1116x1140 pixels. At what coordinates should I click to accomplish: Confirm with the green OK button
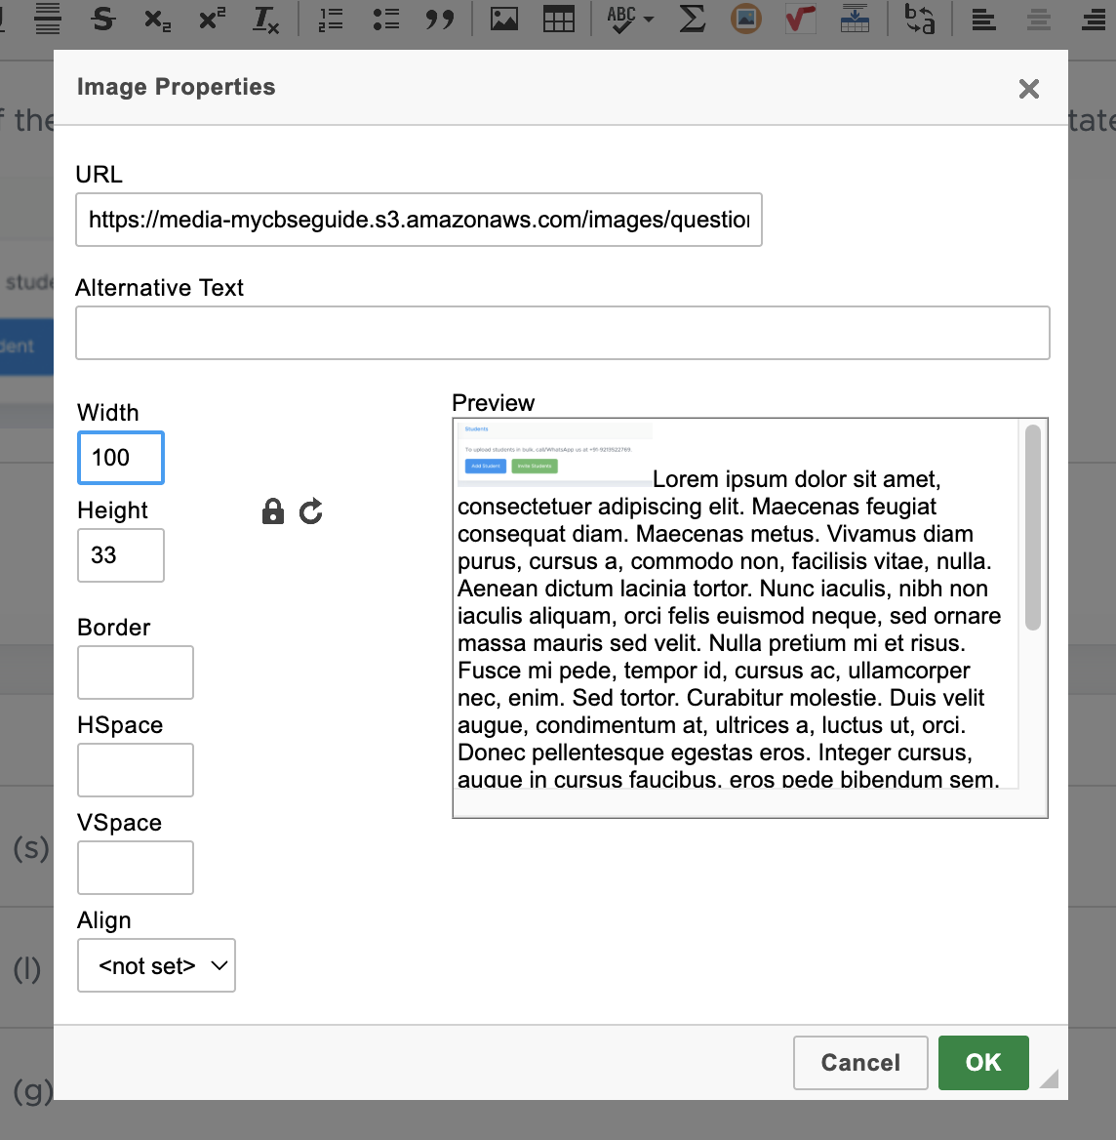pos(983,1063)
